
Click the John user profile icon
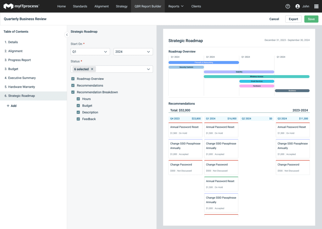coord(297,6)
